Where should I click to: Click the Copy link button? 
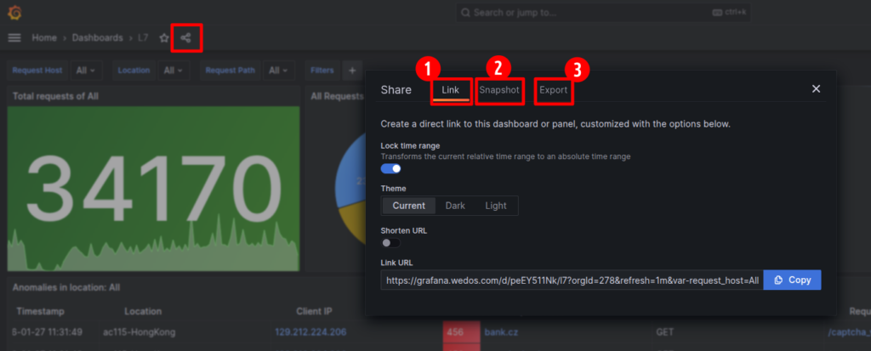pos(793,280)
